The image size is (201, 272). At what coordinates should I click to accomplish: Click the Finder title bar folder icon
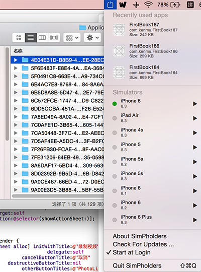pos(82,27)
